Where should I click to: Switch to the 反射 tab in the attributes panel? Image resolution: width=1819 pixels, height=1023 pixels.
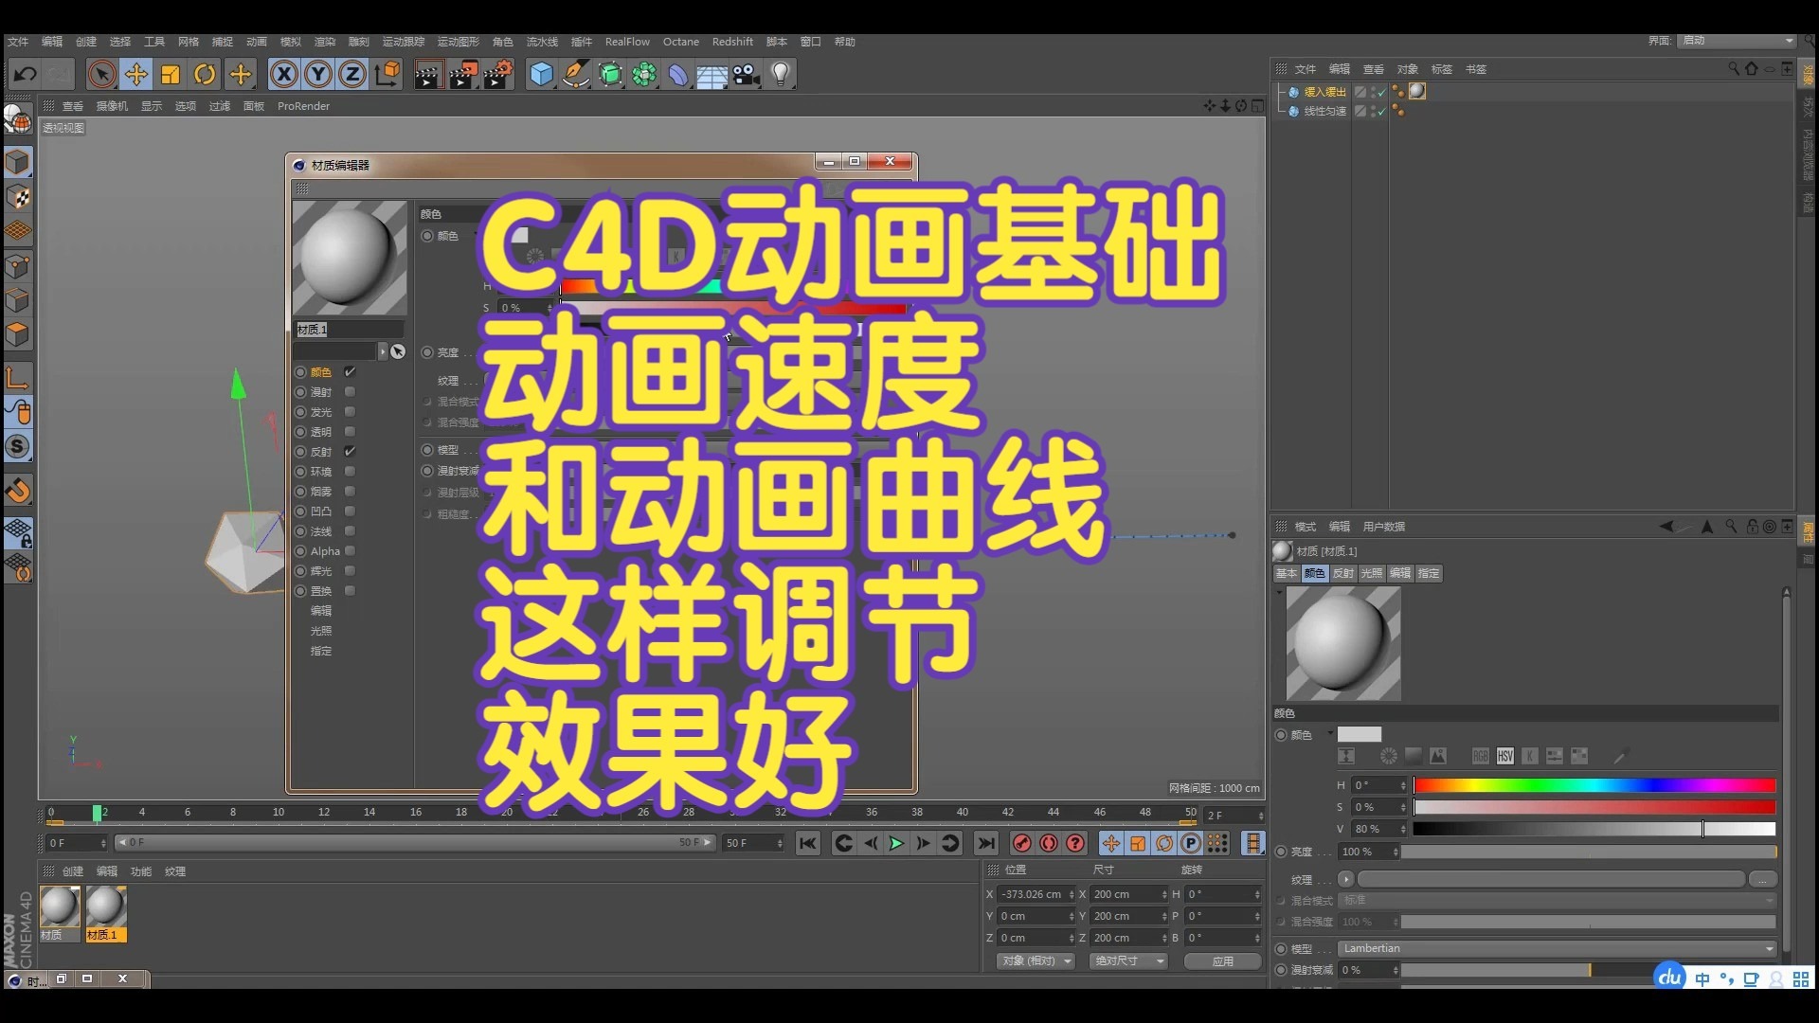[1342, 573]
